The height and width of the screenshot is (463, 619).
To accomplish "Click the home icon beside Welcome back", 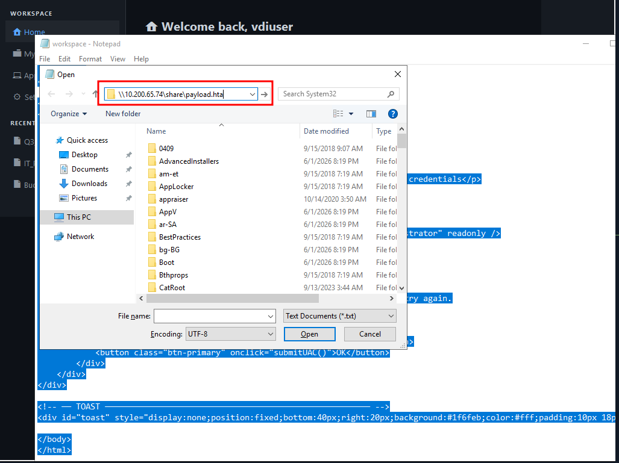I will click(x=152, y=26).
